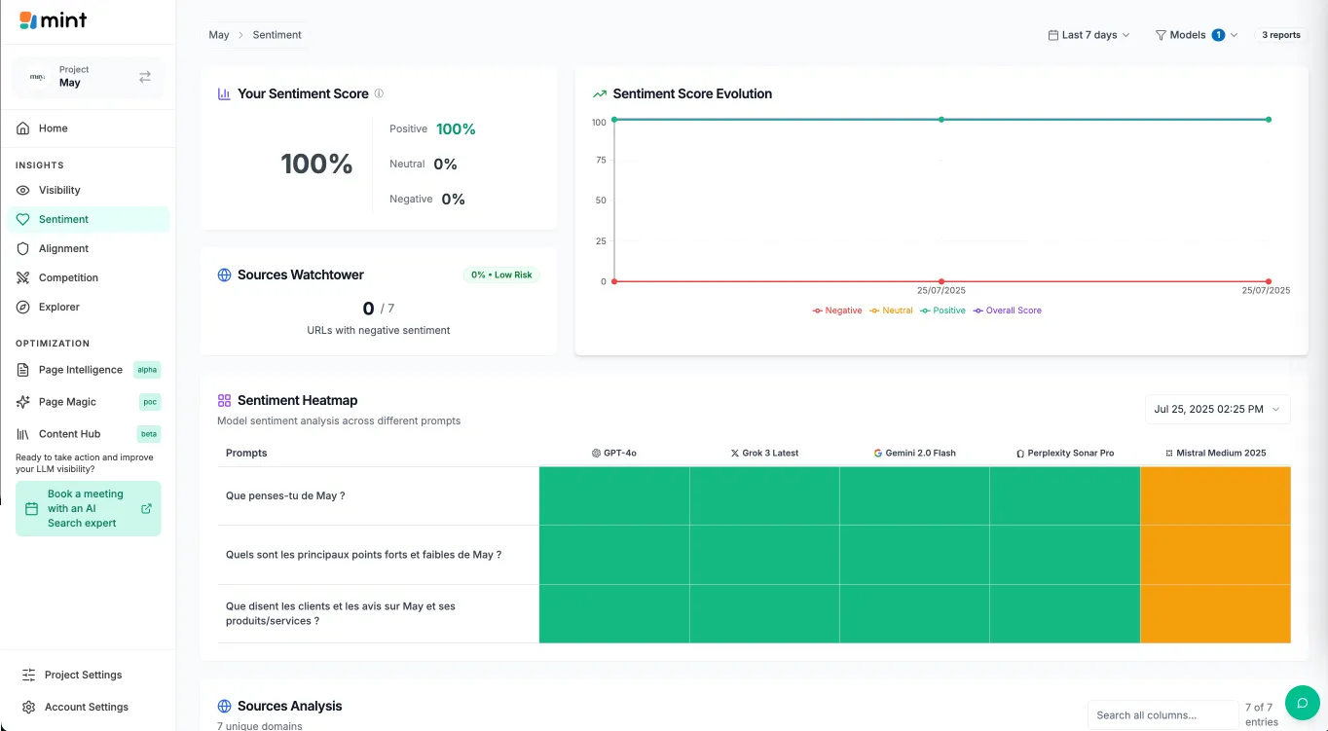Viewport: 1328px width, 731px height.
Task: Open the Last 7 days date range dropdown
Action: [1088, 35]
